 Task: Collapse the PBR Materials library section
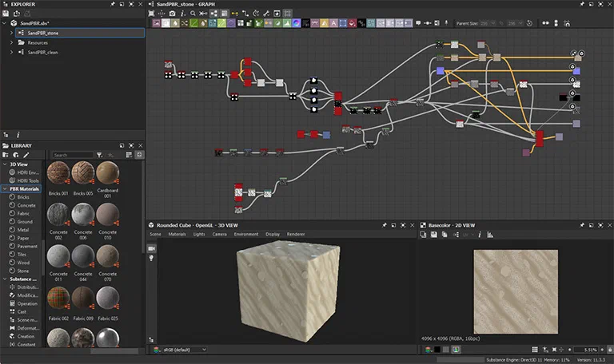(5, 189)
